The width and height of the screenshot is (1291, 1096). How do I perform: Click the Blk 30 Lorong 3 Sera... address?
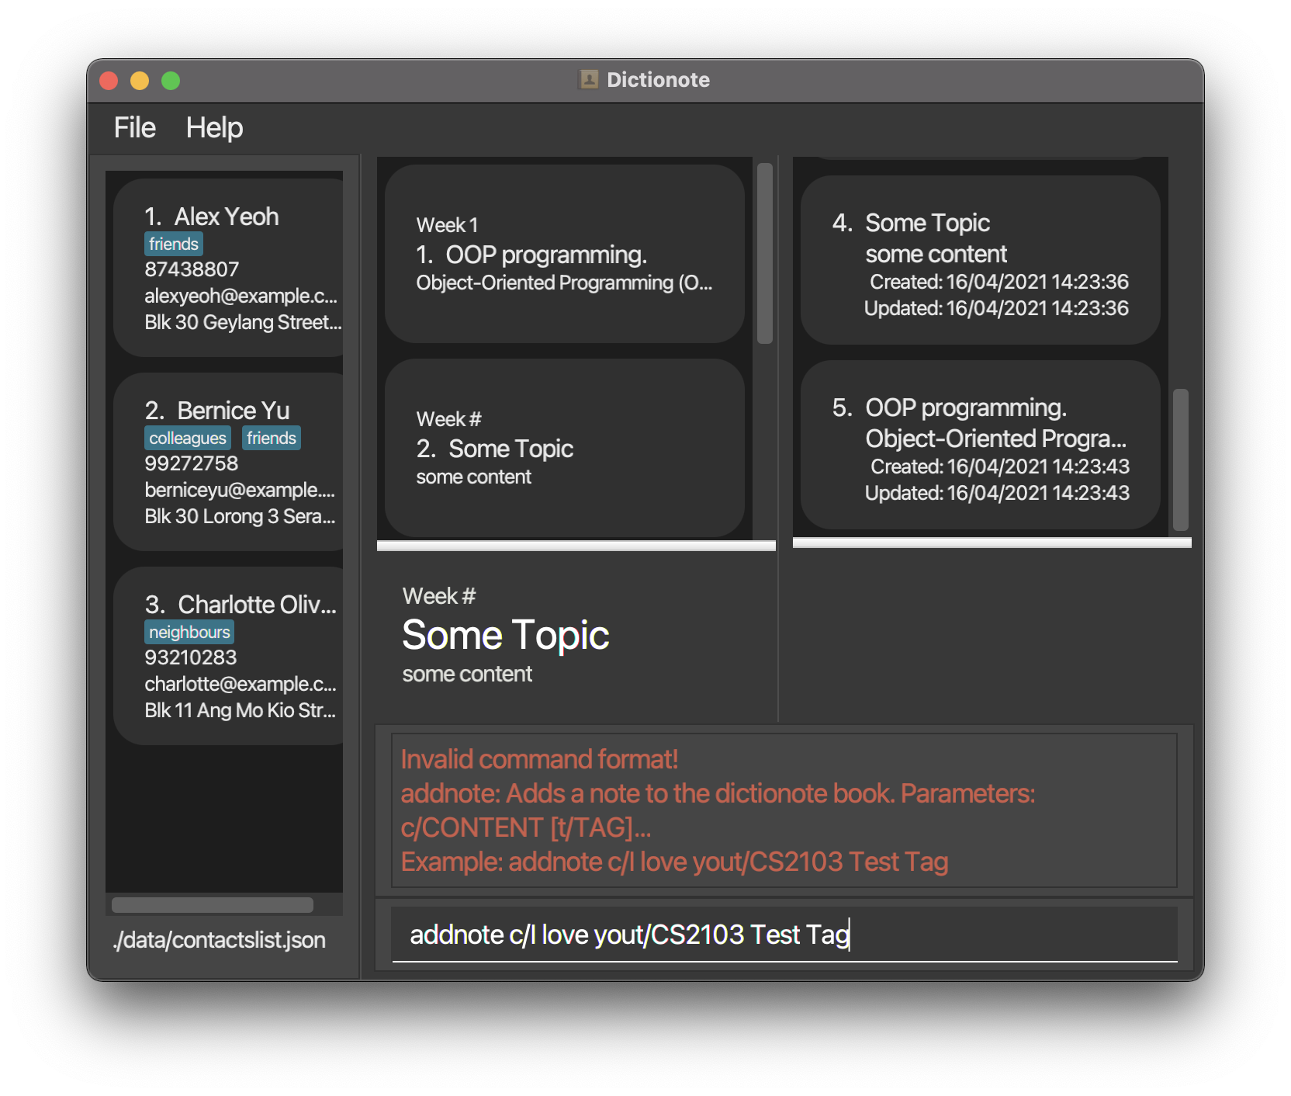(x=240, y=516)
